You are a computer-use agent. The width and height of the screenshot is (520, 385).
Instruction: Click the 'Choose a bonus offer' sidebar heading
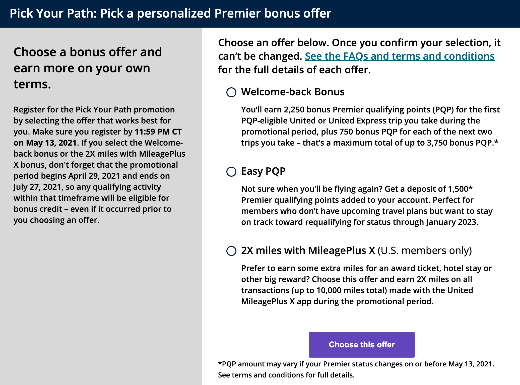click(88, 68)
